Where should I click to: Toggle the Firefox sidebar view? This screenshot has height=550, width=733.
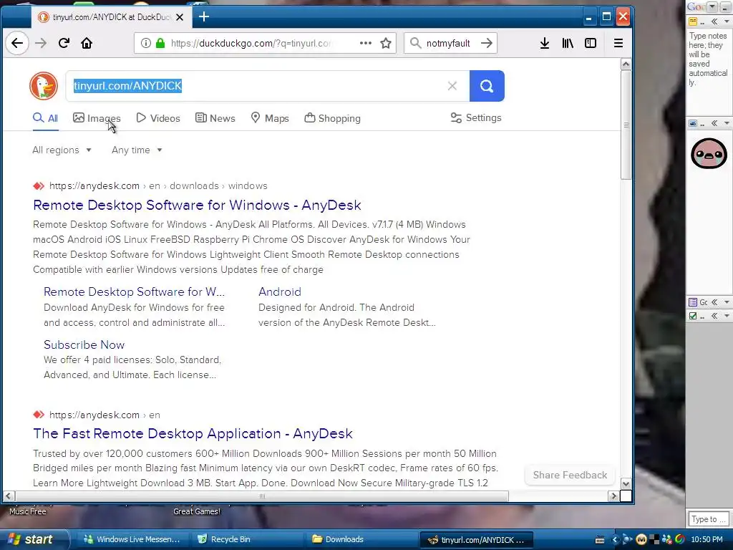591,44
